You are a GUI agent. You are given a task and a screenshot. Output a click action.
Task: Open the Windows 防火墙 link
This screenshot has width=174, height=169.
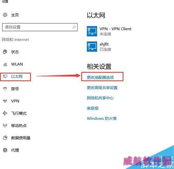pyautogui.click(x=102, y=118)
